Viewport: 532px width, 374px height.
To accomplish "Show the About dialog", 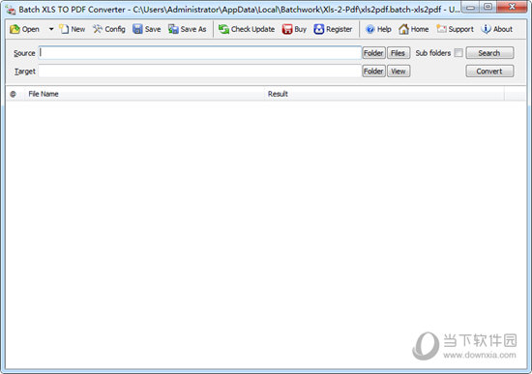I will pos(497,29).
